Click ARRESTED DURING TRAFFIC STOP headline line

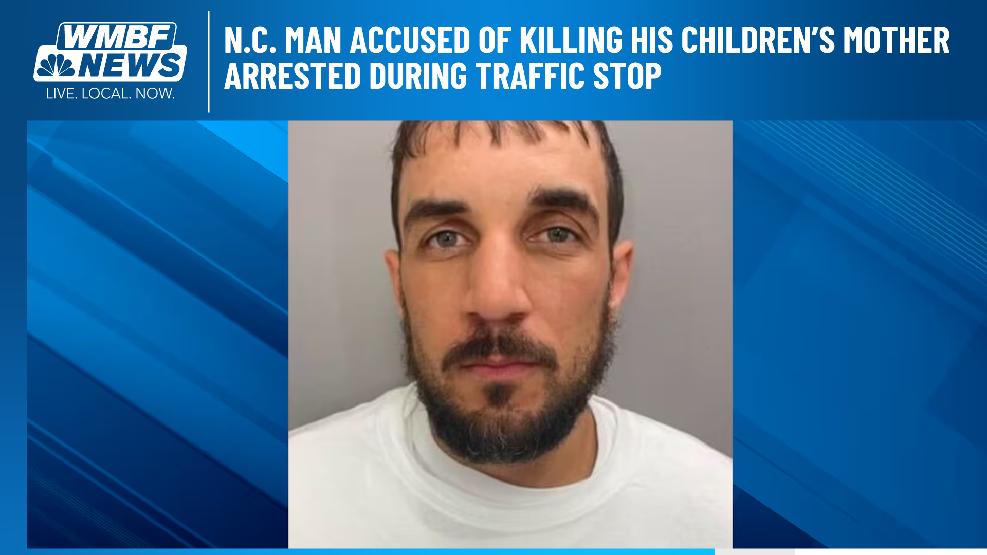[x=443, y=76]
